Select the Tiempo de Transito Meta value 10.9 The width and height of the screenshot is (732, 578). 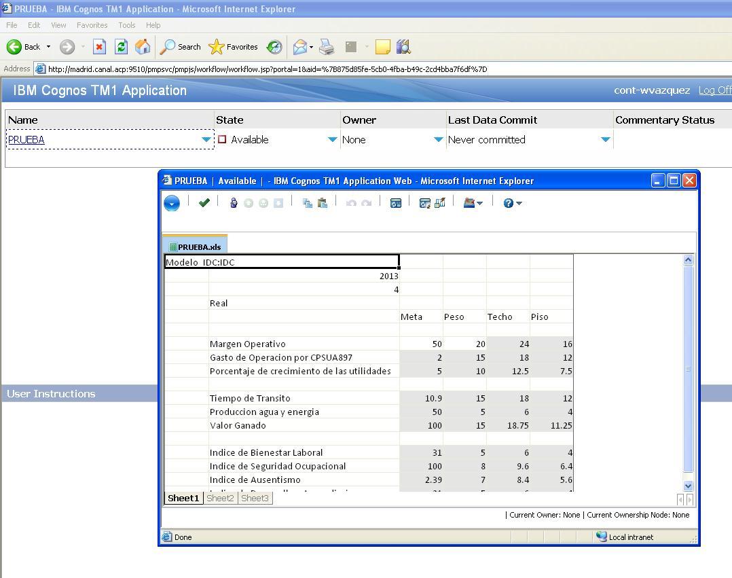click(x=421, y=398)
